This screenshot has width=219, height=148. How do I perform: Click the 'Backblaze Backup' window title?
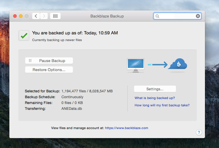[107, 16]
